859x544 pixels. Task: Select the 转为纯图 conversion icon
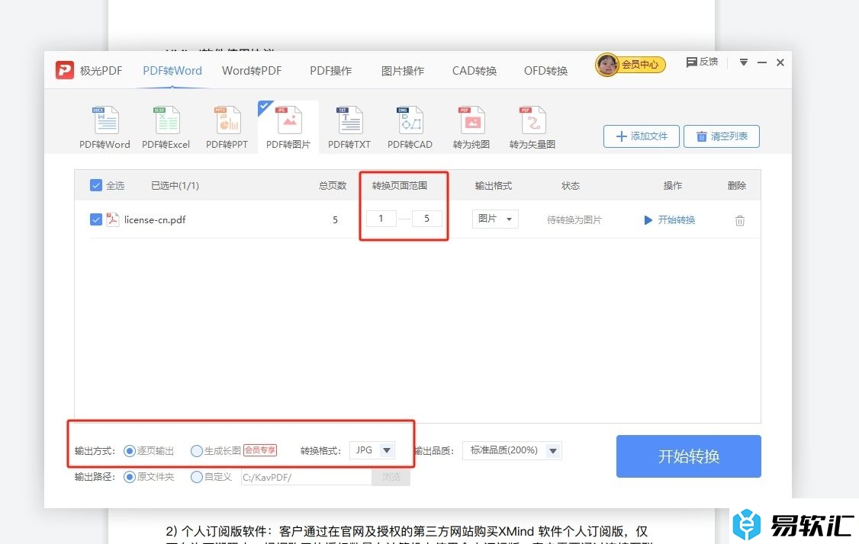coord(471,120)
